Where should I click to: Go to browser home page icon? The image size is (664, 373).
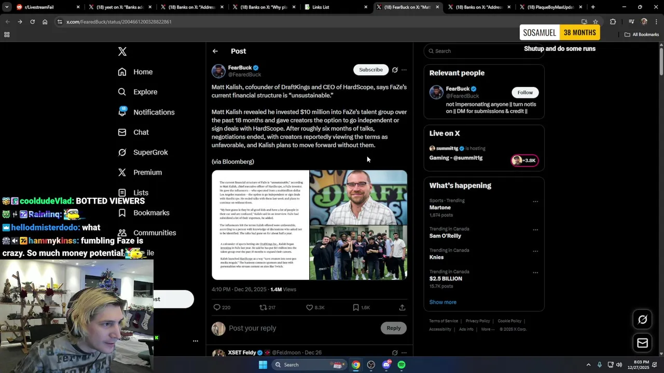[x=45, y=22]
